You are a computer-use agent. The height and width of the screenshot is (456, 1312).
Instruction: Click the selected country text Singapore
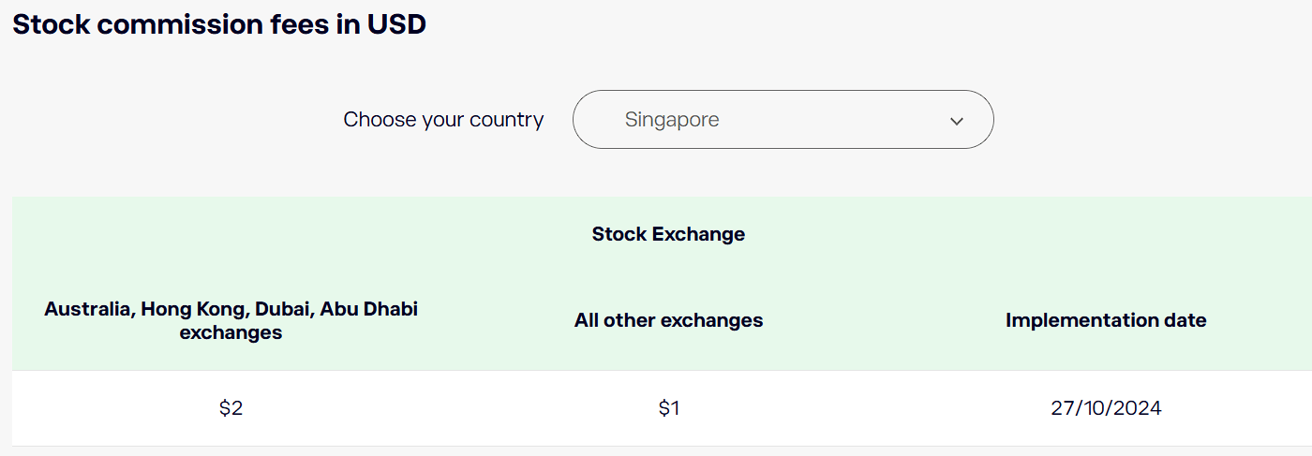(672, 120)
